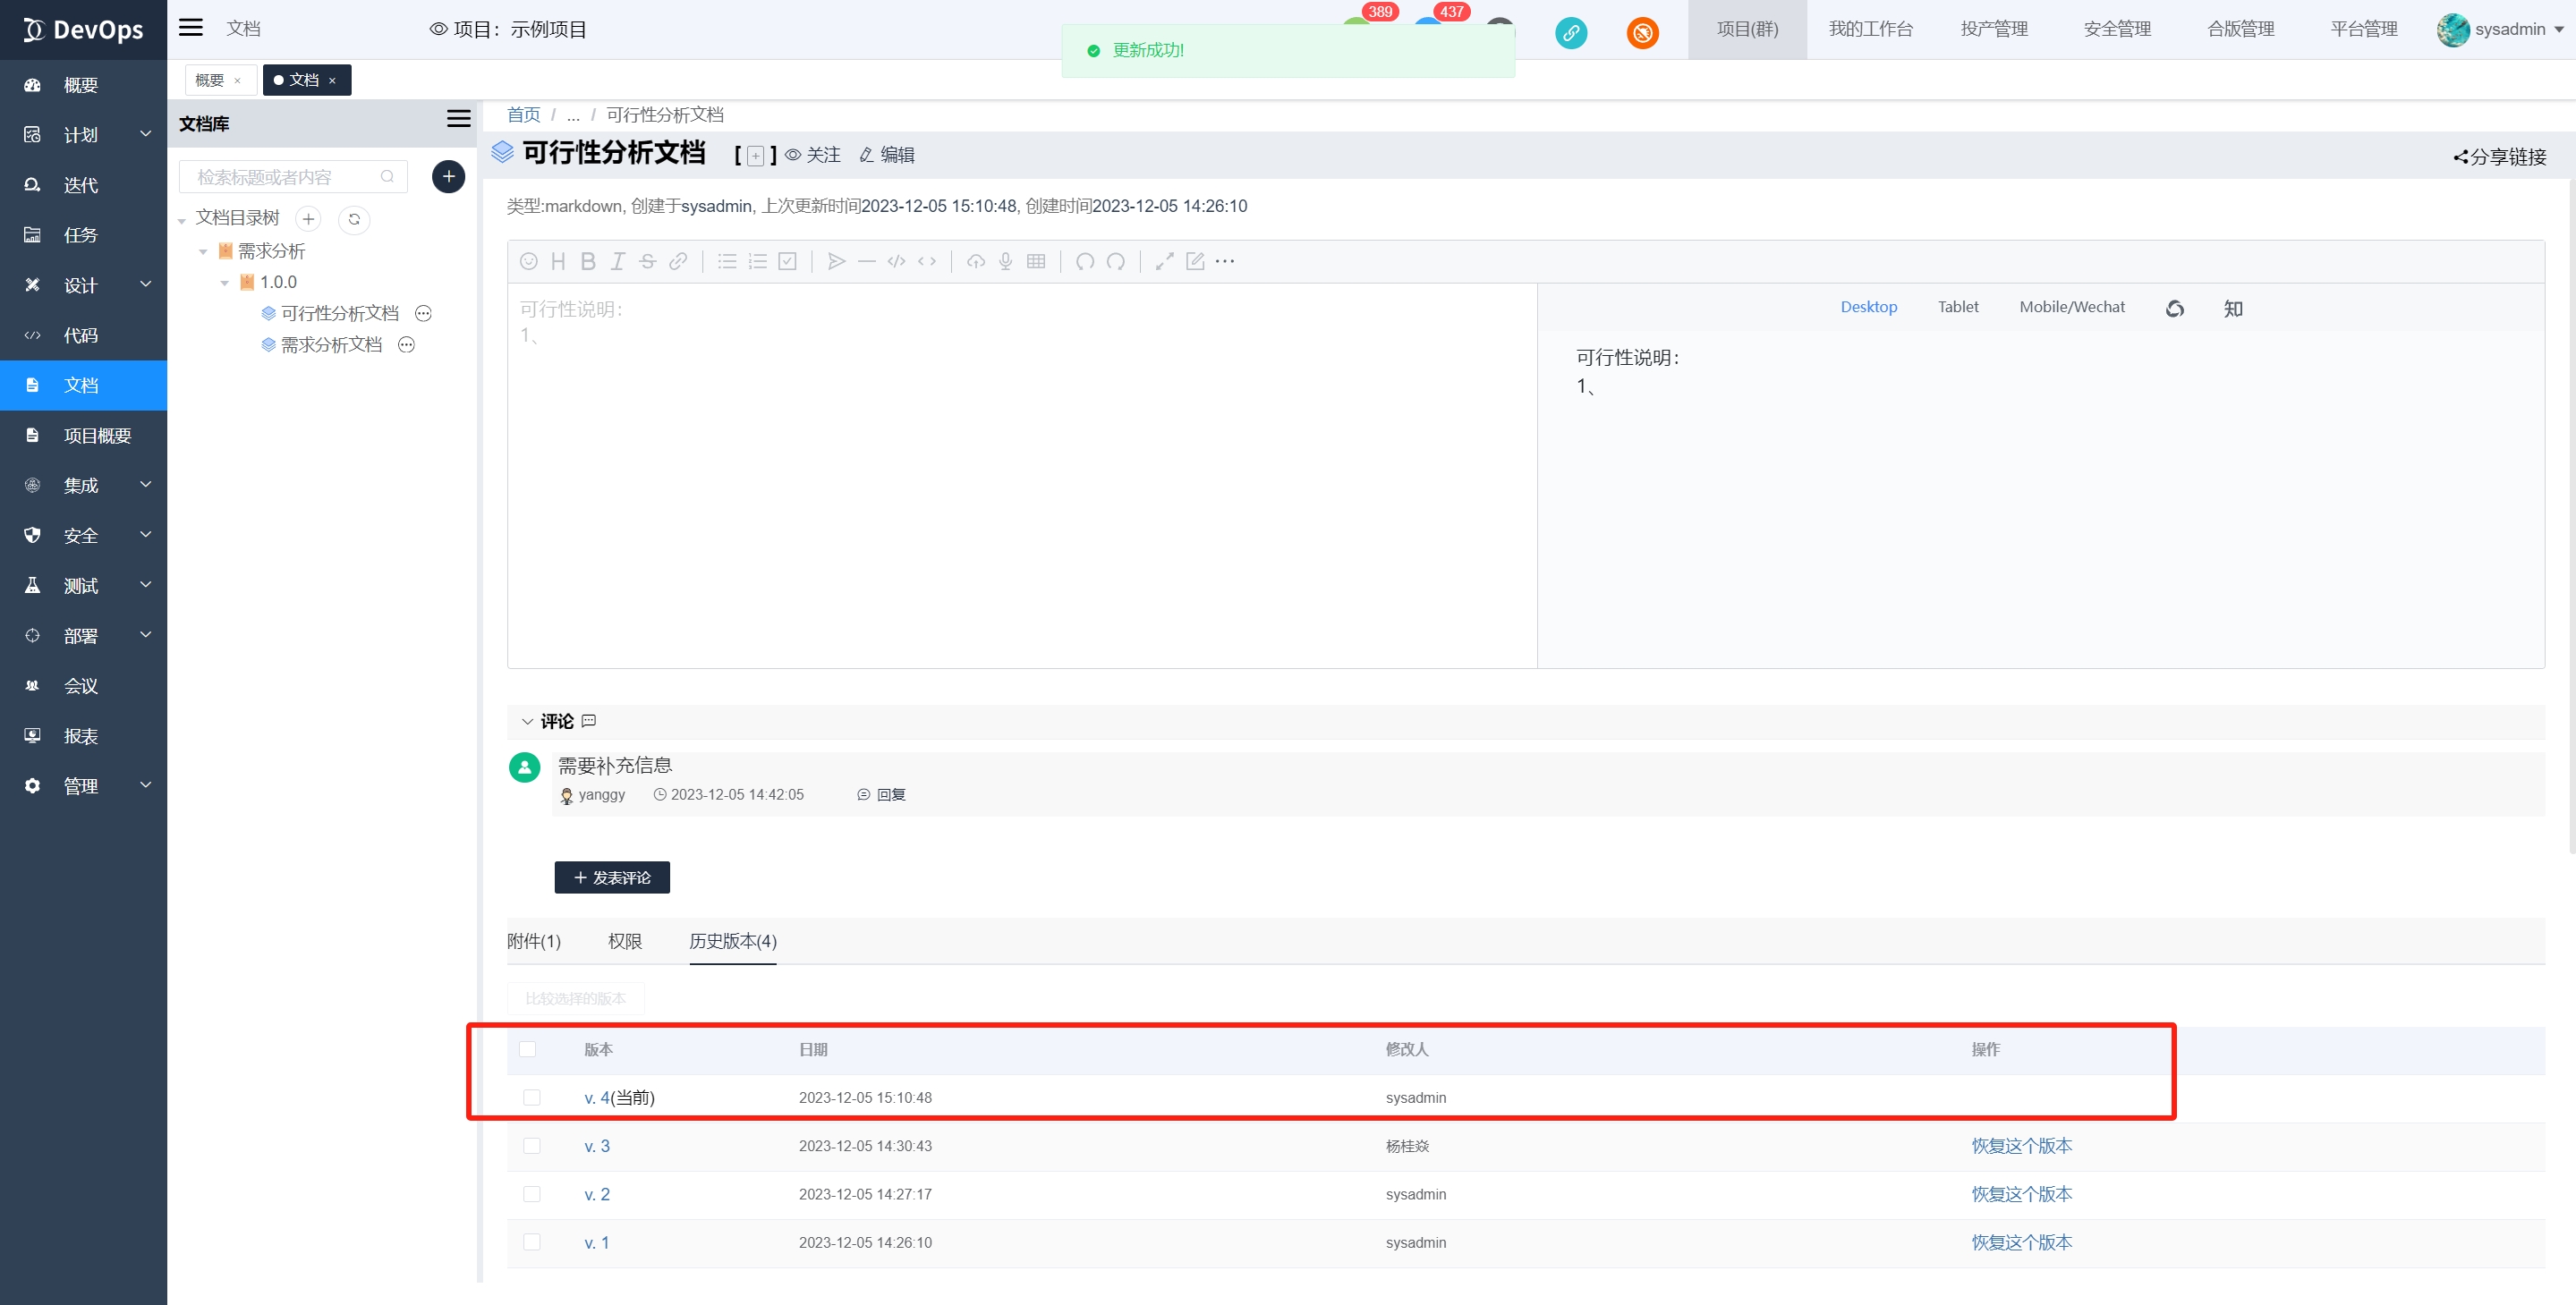Open the 我的工作台 top menu

1870,29
